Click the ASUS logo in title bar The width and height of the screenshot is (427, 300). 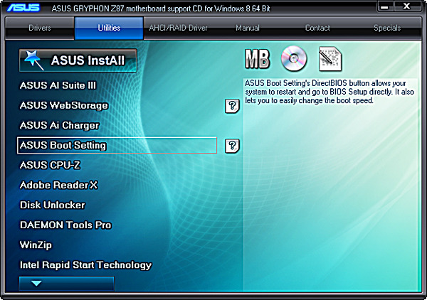[23, 8]
